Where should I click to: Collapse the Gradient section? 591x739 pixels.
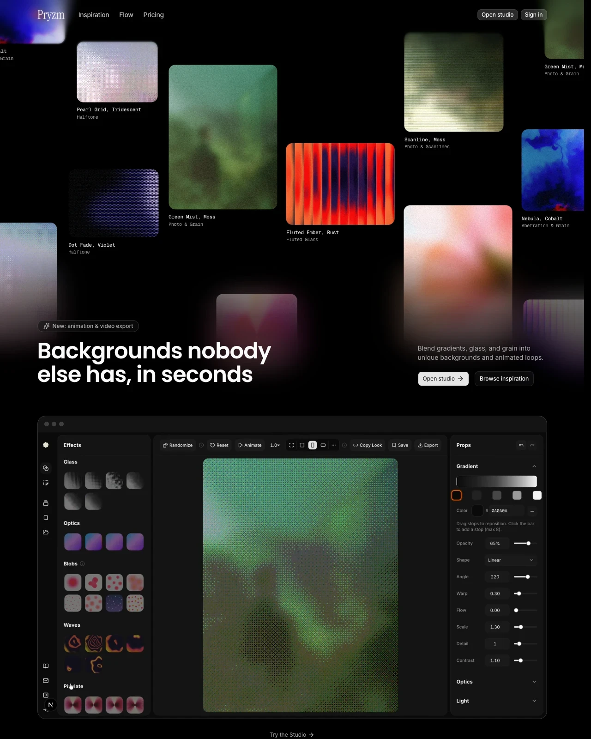point(534,466)
